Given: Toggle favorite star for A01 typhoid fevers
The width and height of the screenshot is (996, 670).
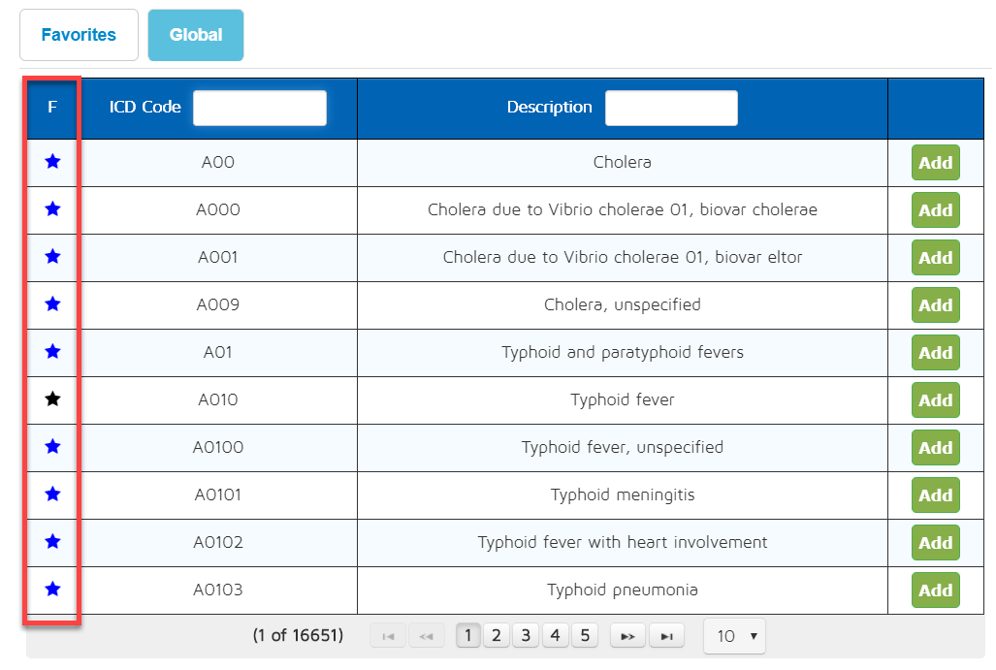Looking at the screenshot, I should point(53,352).
